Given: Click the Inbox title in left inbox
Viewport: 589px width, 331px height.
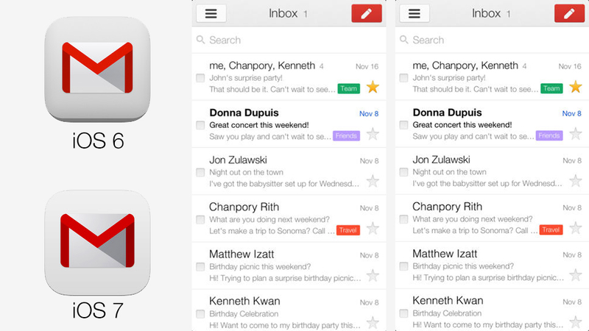Looking at the screenshot, I should click(x=283, y=13).
